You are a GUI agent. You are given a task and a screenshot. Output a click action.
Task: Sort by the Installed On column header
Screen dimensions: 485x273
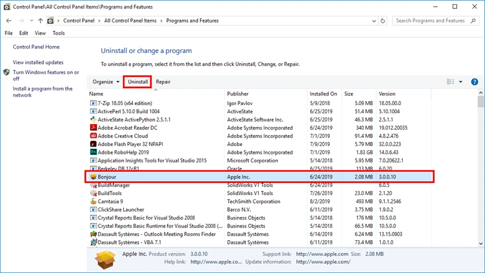tap(323, 94)
